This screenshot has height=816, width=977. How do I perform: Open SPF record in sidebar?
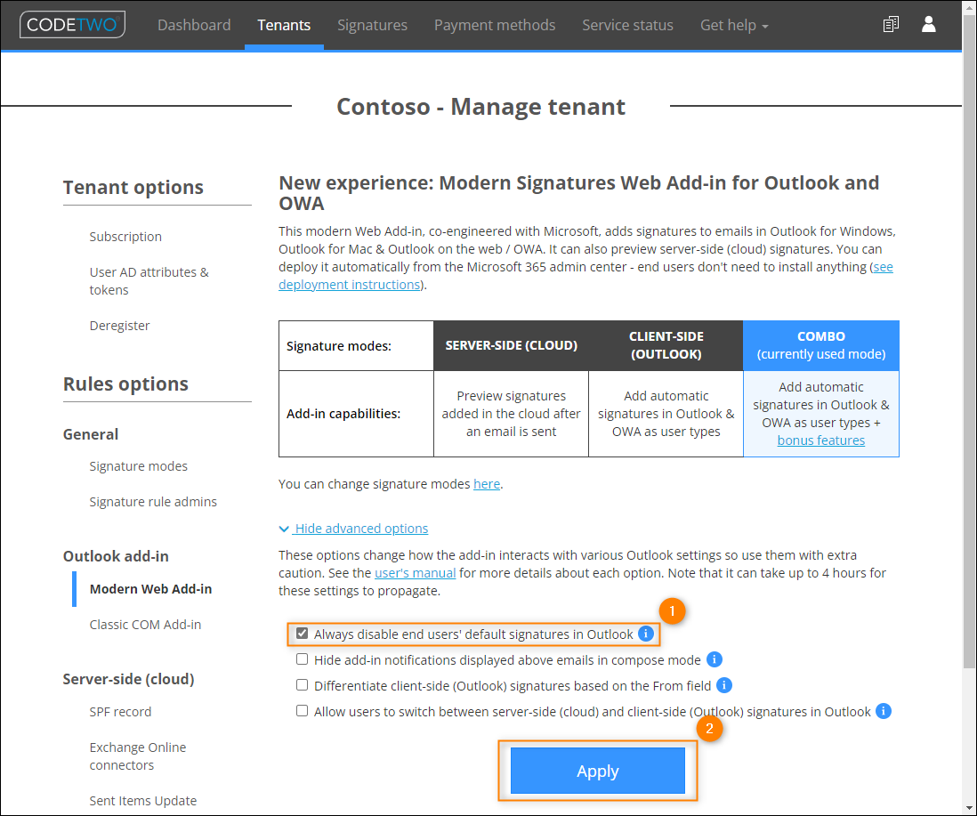click(x=120, y=712)
